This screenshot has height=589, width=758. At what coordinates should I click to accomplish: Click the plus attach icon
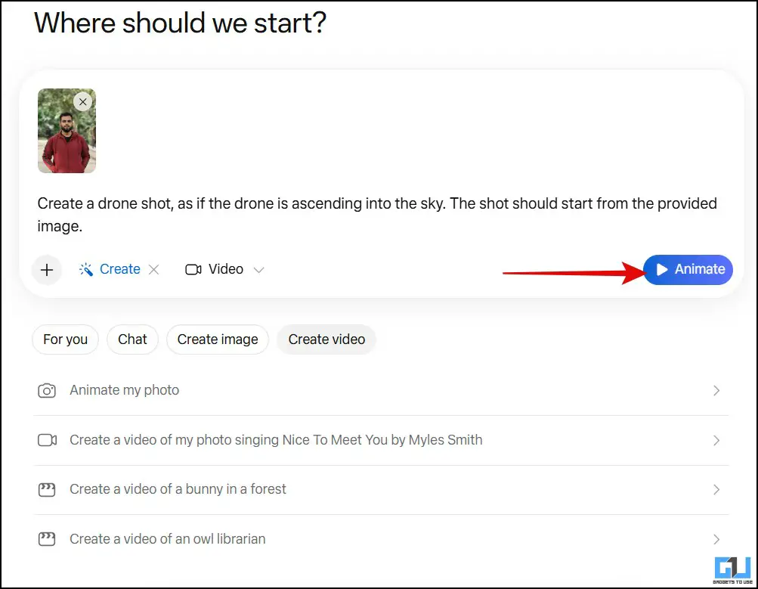47,269
